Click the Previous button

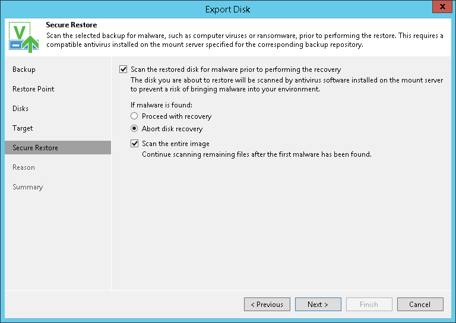(x=267, y=305)
